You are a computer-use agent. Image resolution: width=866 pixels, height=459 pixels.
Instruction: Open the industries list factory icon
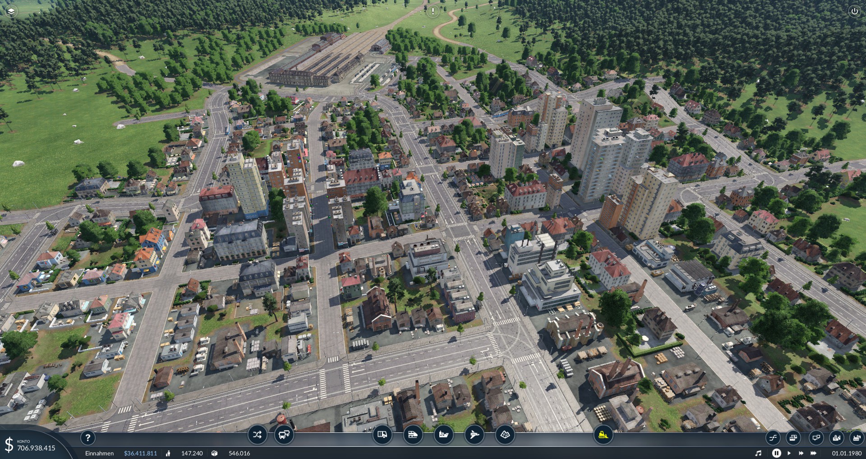tap(856, 437)
